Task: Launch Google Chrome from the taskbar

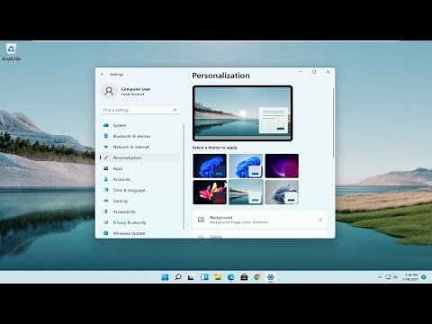Action: (x=257, y=277)
